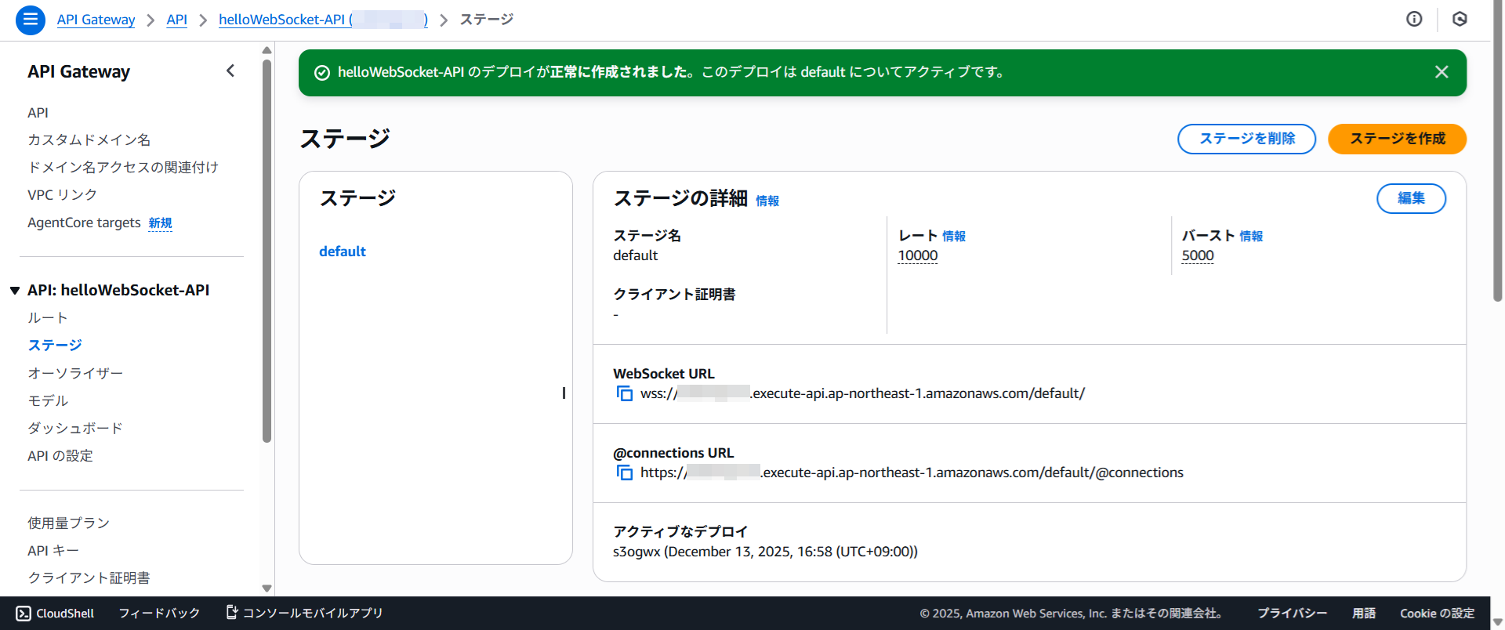
Task: Copy the WebSocket URL with copy icon
Action: (624, 393)
